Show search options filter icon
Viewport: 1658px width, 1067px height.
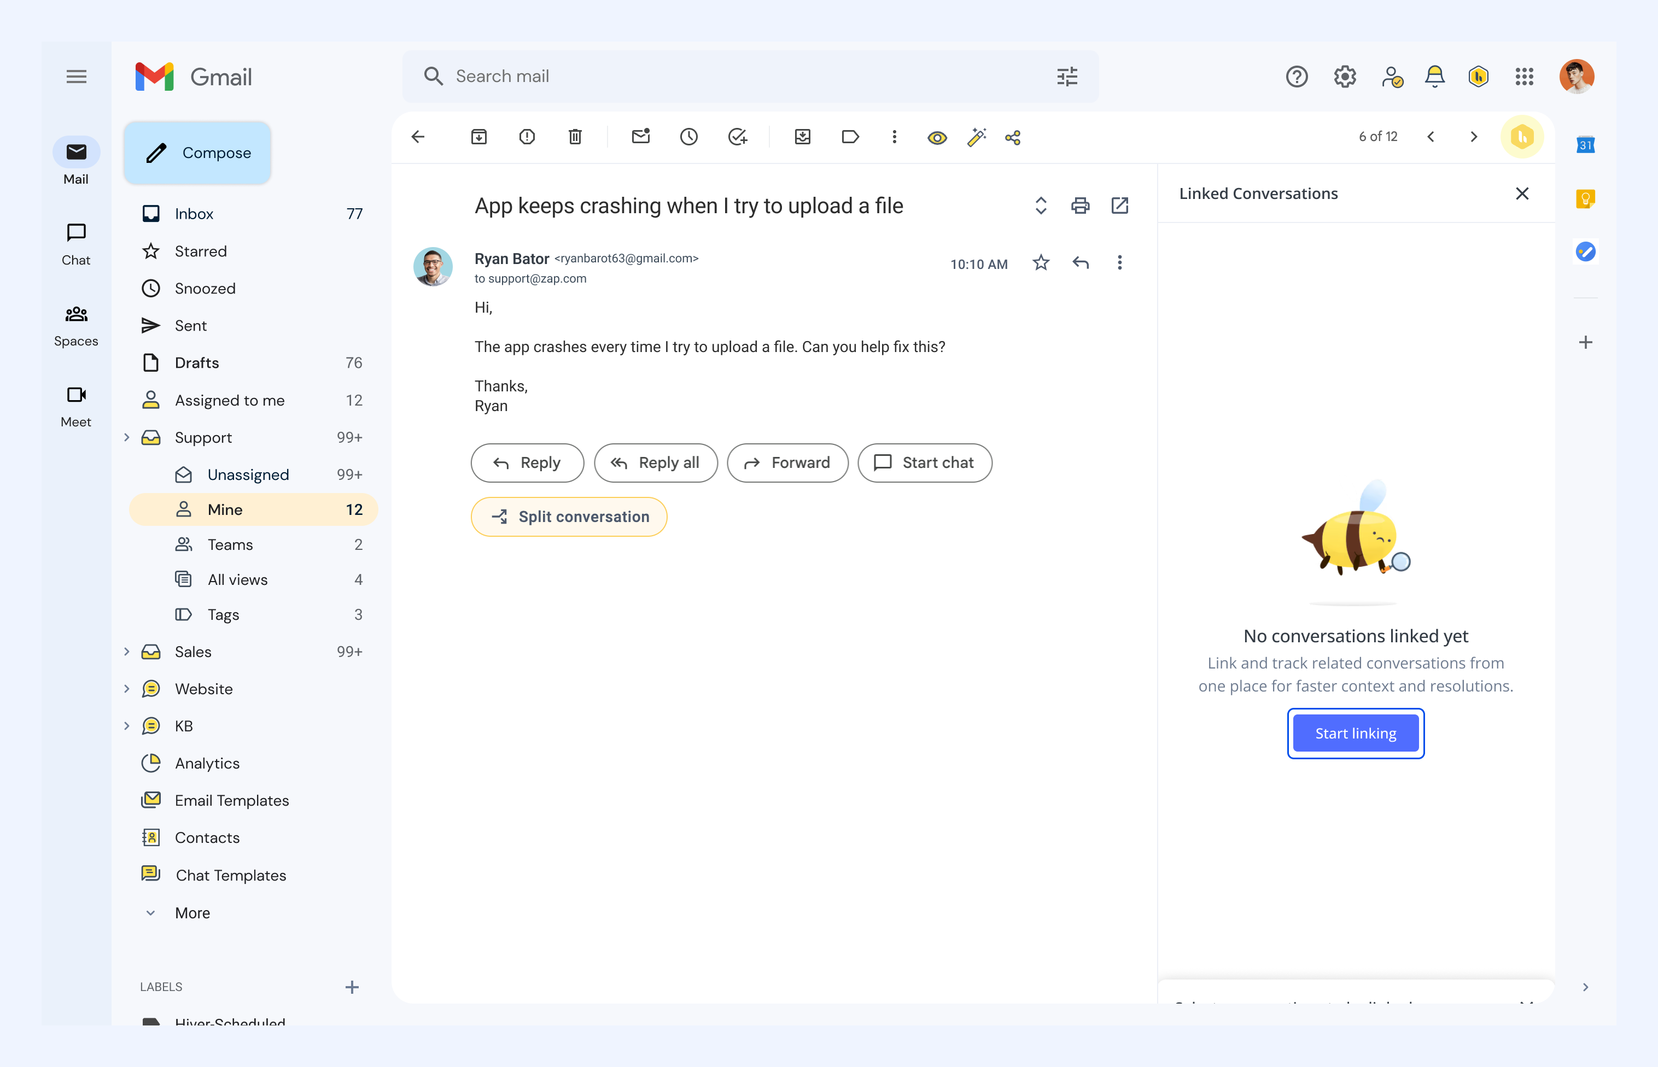[x=1067, y=76]
